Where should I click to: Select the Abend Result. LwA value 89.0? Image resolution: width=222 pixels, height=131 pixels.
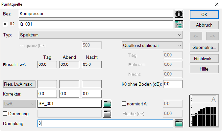(x=69, y=65)
